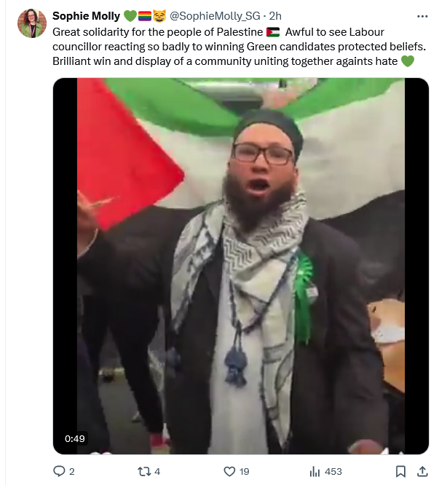Open Sophie Molly's profile avatar

pos(32,23)
